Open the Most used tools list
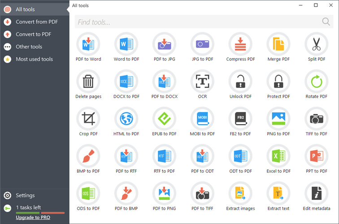Screen dimensions: 339x224 (x=34, y=59)
